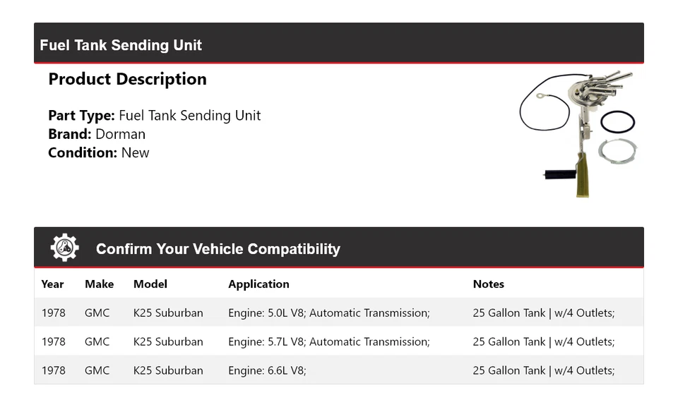The width and height of the screenshot is (678, 407).
Task: Click the 5.0L V8 engine application cell
Action: click(x=328, y=312)
